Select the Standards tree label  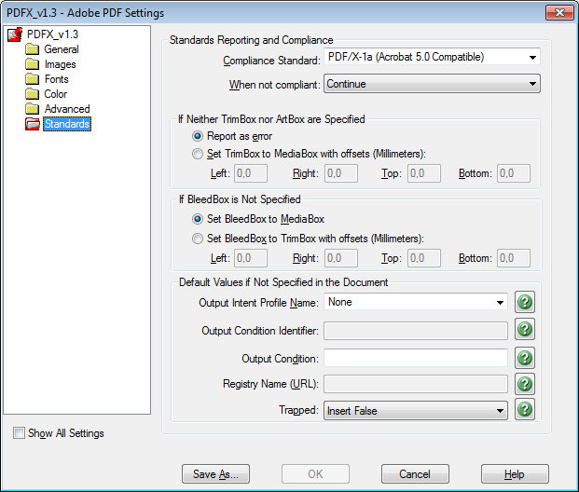[x=67, y=124]
